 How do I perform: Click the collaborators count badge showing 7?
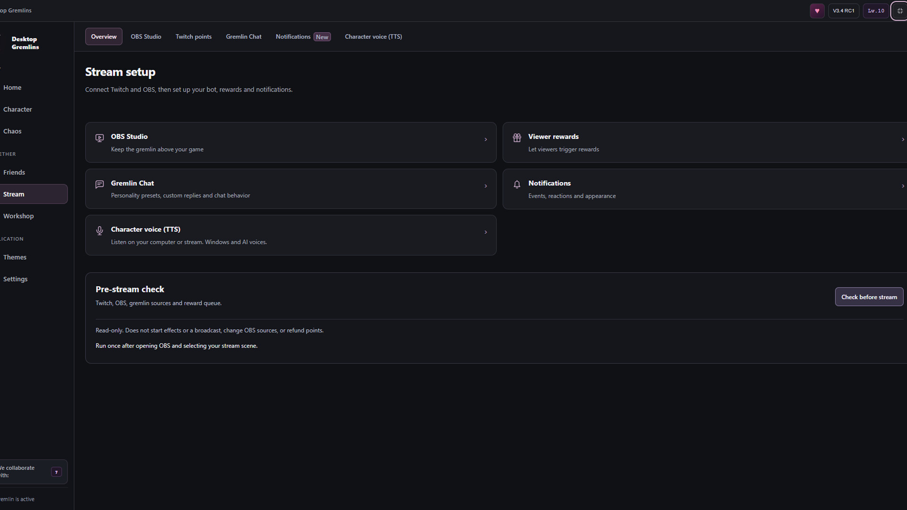tap(56, 472)
